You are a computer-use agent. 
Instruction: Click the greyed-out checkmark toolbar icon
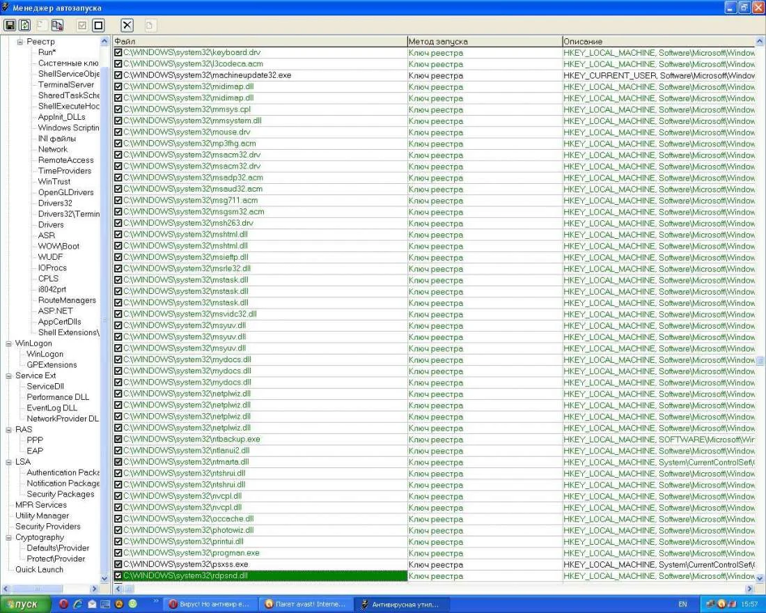83,25
